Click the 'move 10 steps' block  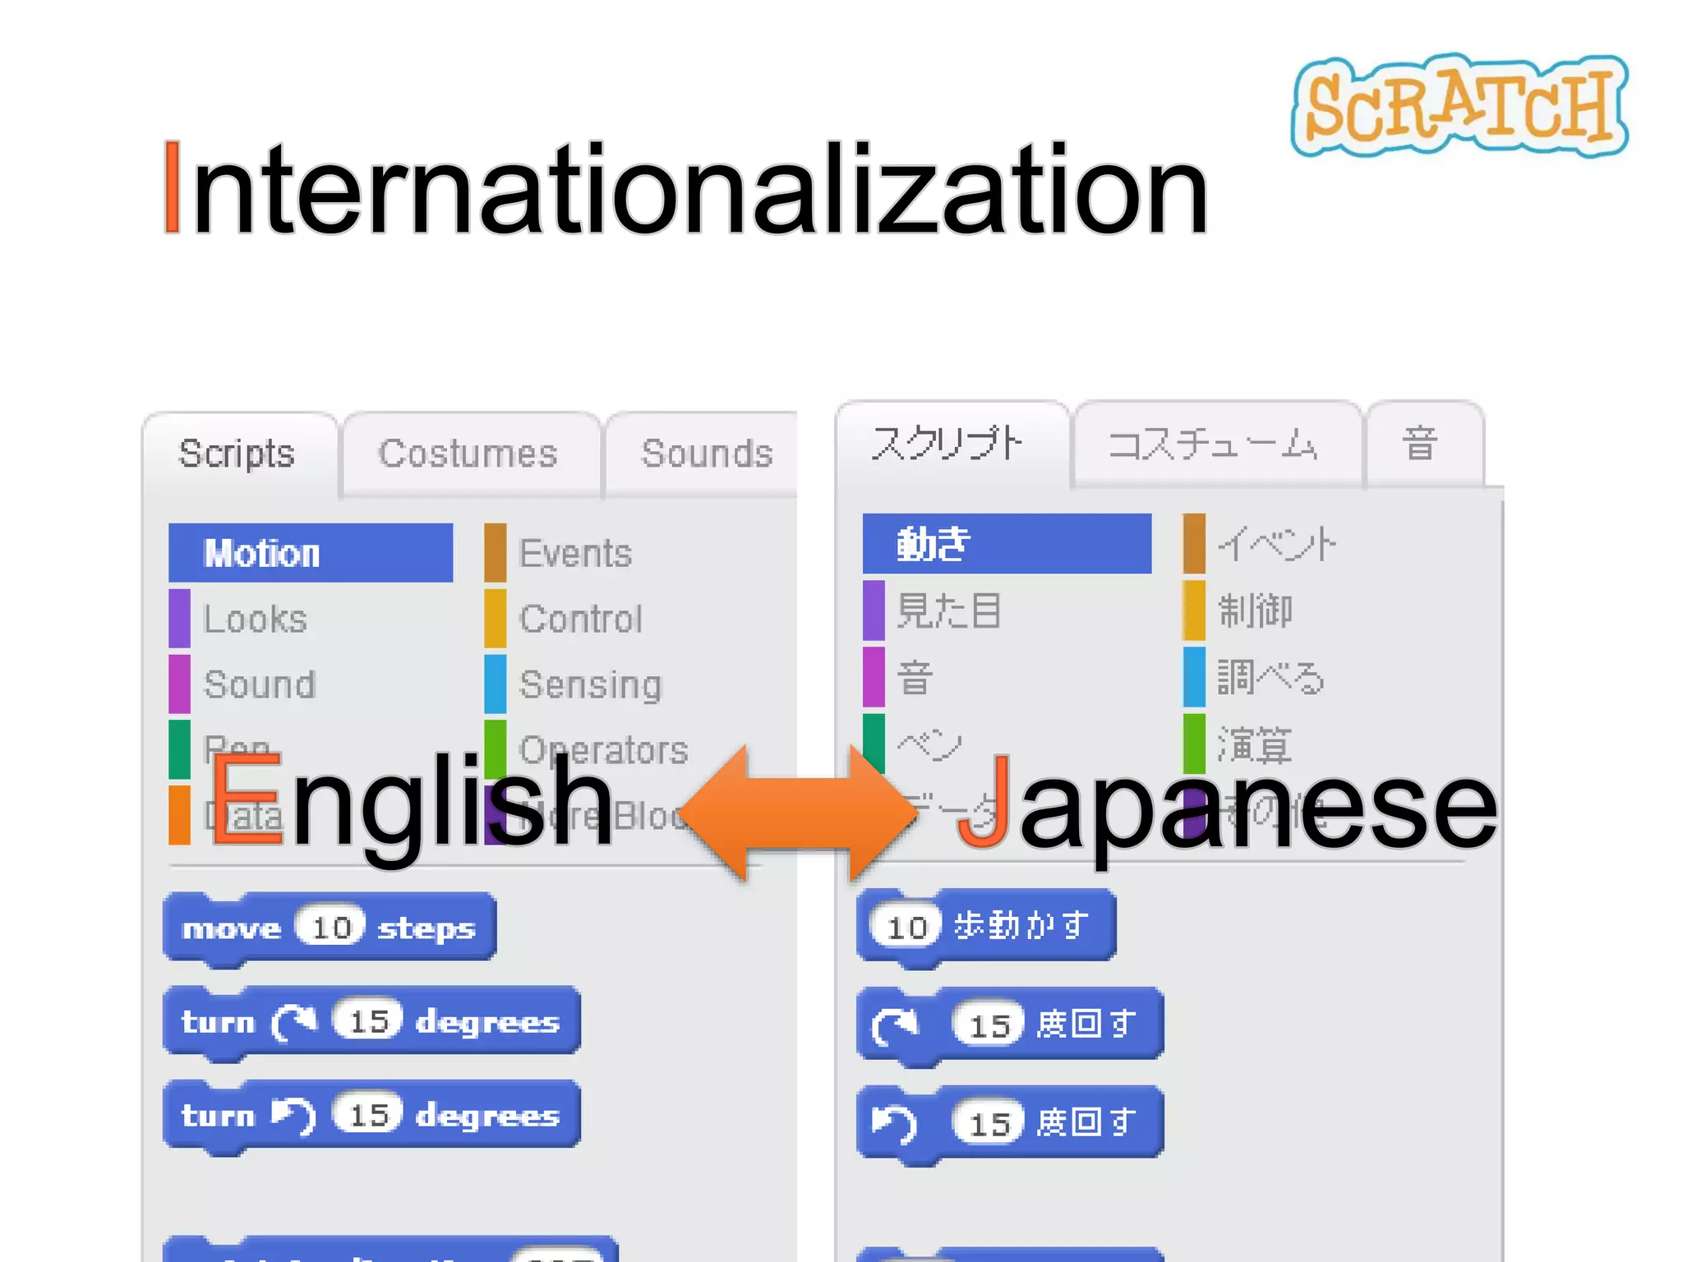click(x=330, y=928)
